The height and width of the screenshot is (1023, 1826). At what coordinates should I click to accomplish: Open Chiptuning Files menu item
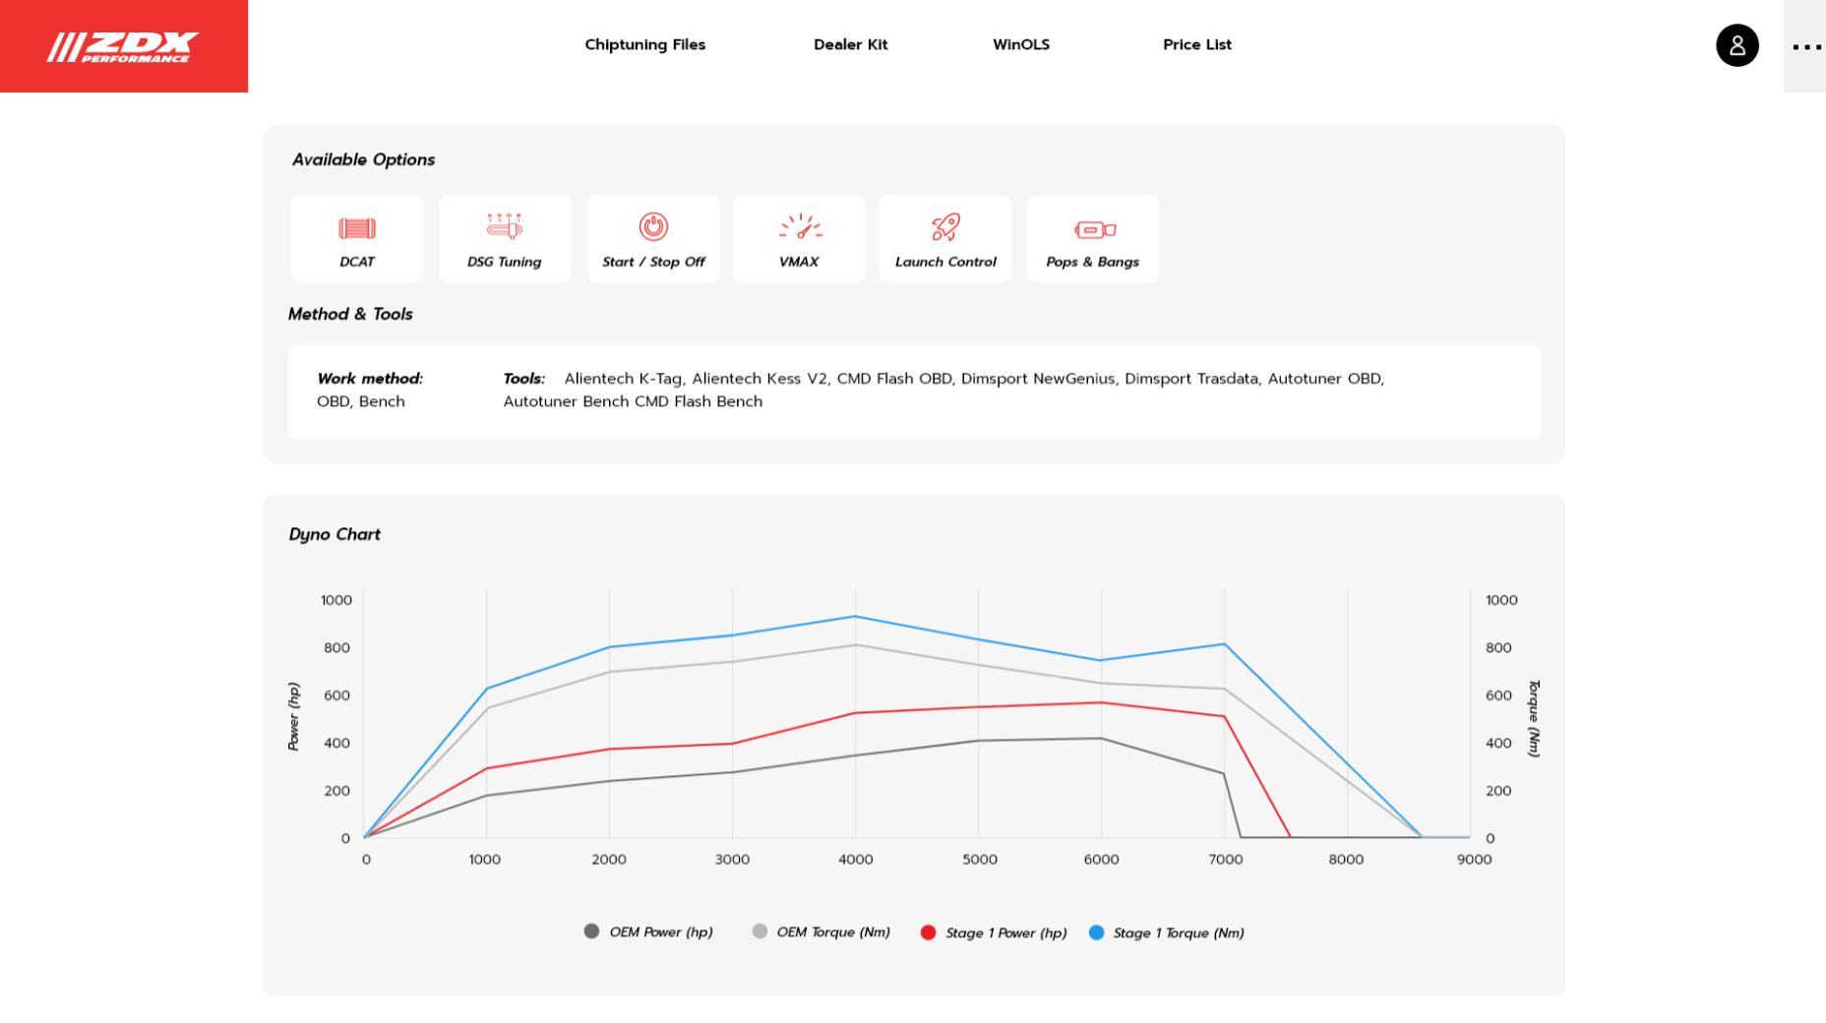click(644, 44)
